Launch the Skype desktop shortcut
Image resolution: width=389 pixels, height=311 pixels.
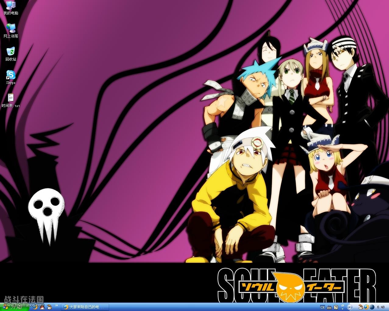tap(11, 77)
